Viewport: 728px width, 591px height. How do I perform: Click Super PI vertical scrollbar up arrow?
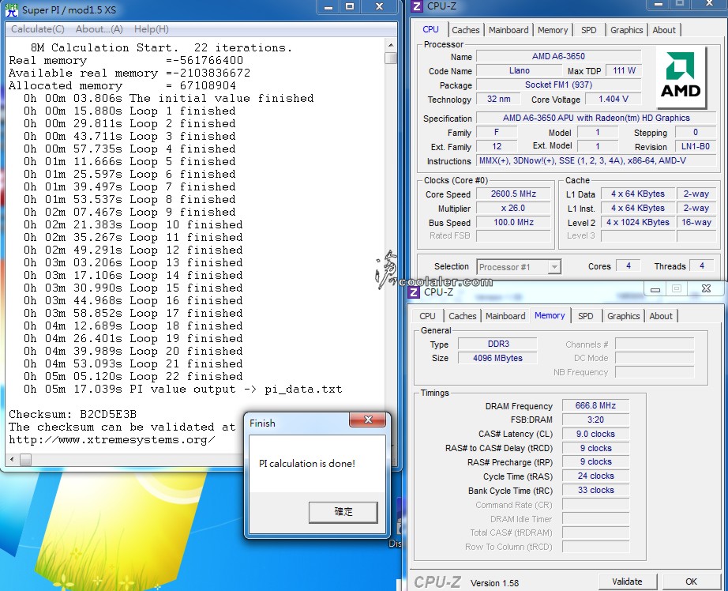[391, 45]
